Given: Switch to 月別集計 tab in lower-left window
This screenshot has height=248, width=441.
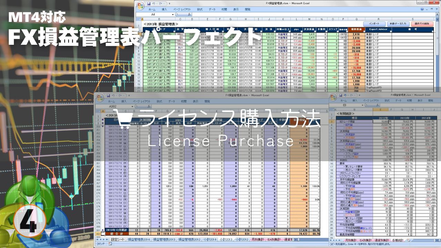Looking at the screenshot, I should [x=258, y=239].
